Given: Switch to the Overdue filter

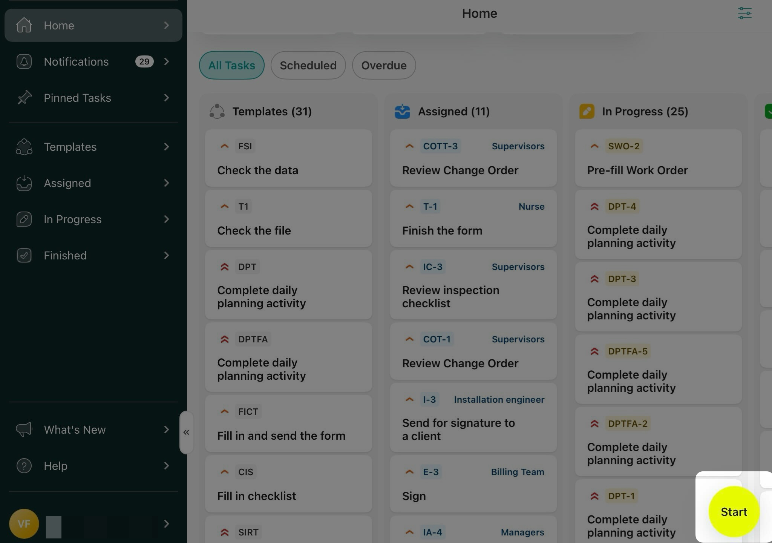Looking at the screenshot, I should pyautogui.click(x=384, y=65).
